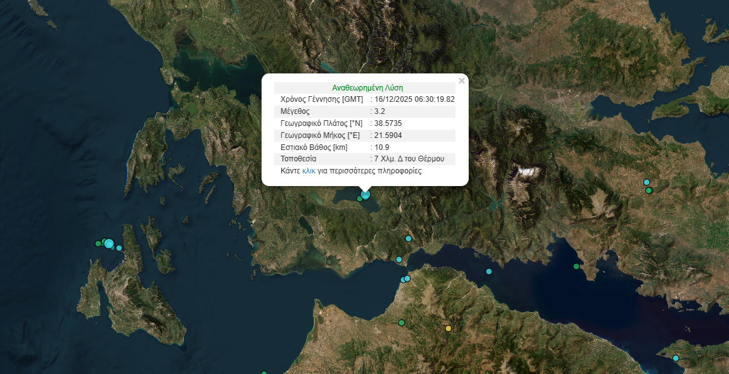
Task: Select the green marker west of the yellow marker
Action: tap(402, 323)
